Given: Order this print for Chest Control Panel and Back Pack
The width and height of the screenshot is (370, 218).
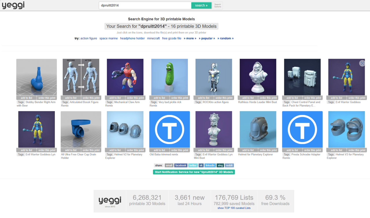Looking at the screenshot, I should [312, 98].
